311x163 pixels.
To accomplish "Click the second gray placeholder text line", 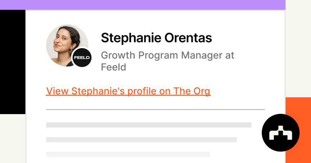I will pos(141,140).
